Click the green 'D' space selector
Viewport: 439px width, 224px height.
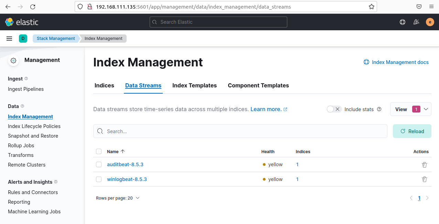(23, 39)
